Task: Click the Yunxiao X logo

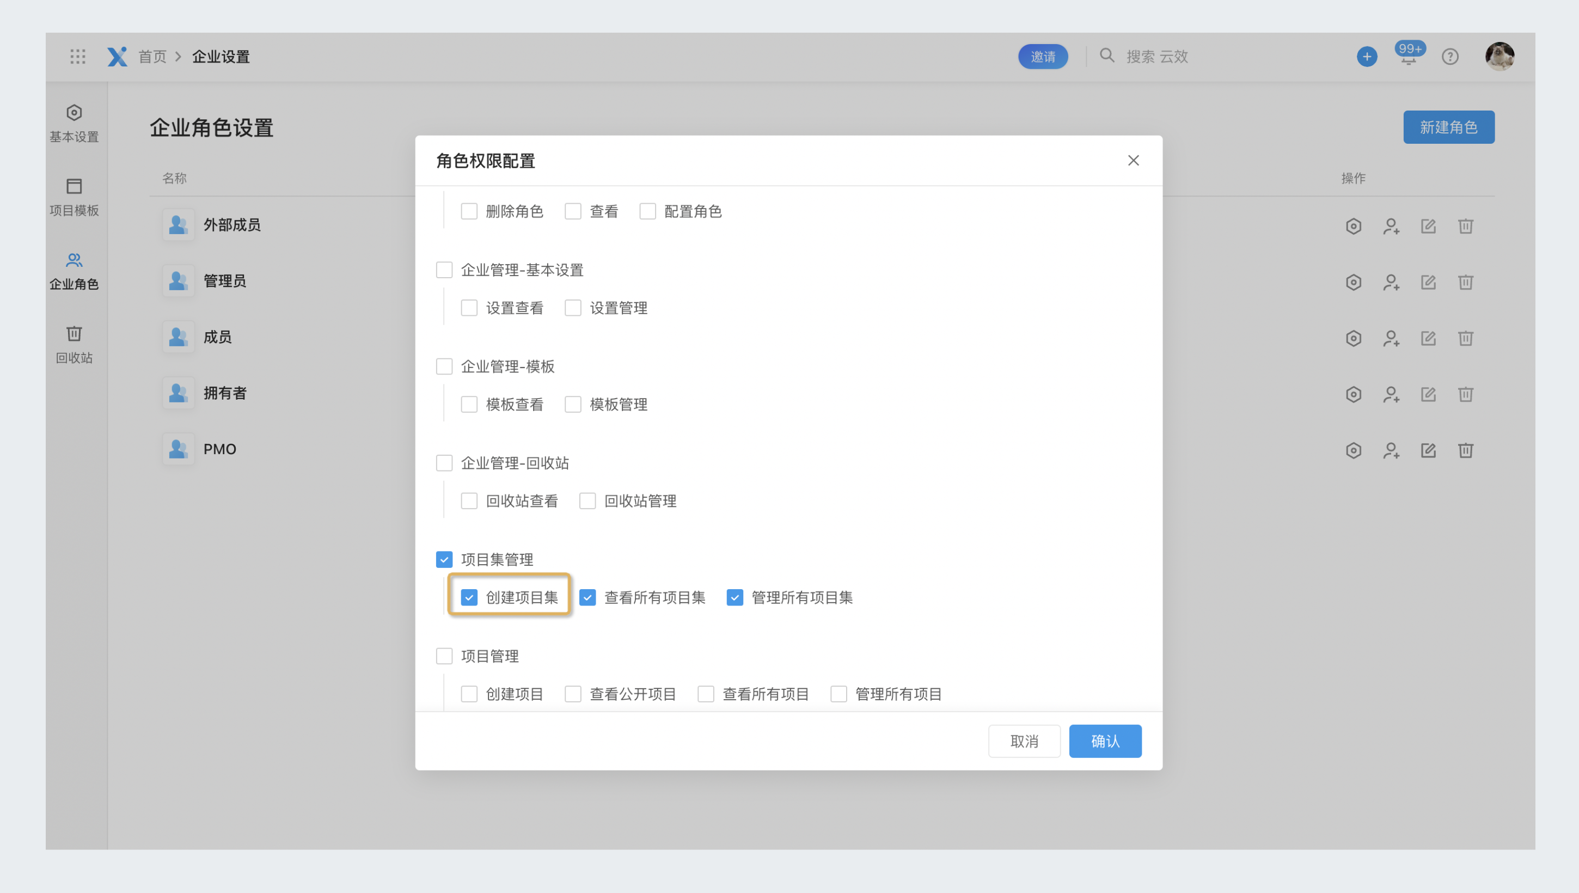Action: click(x=117, y=57)
